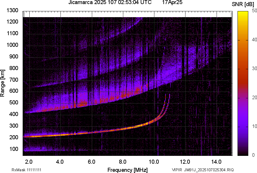Click the range tick label '1100'
This screenshot has height=173, width=257.
pos(12,33)
